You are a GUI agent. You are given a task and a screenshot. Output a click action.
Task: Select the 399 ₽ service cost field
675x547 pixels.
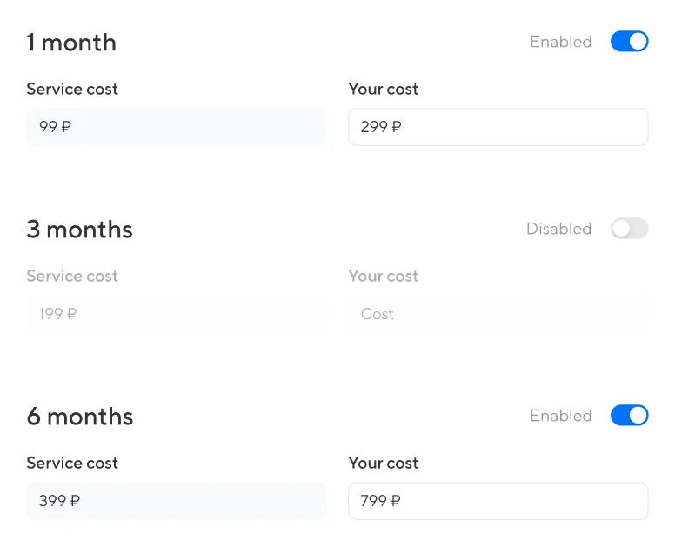[176, 501]
